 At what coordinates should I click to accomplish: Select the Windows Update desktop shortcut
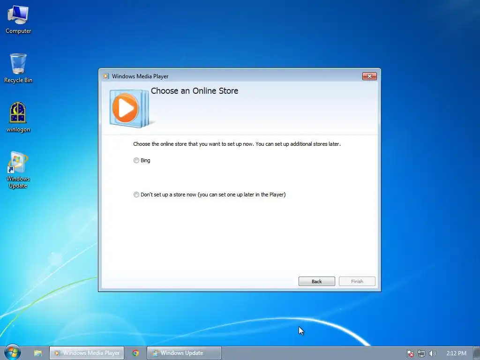click(x=18, y=170)
